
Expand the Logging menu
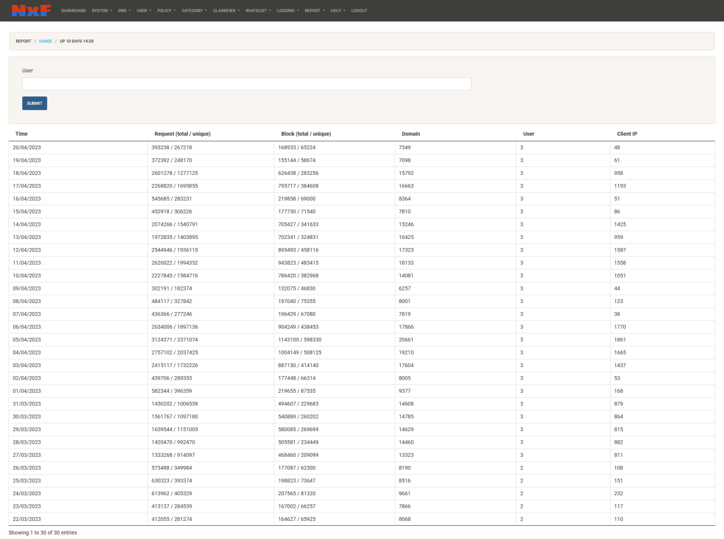pos(287,11)
